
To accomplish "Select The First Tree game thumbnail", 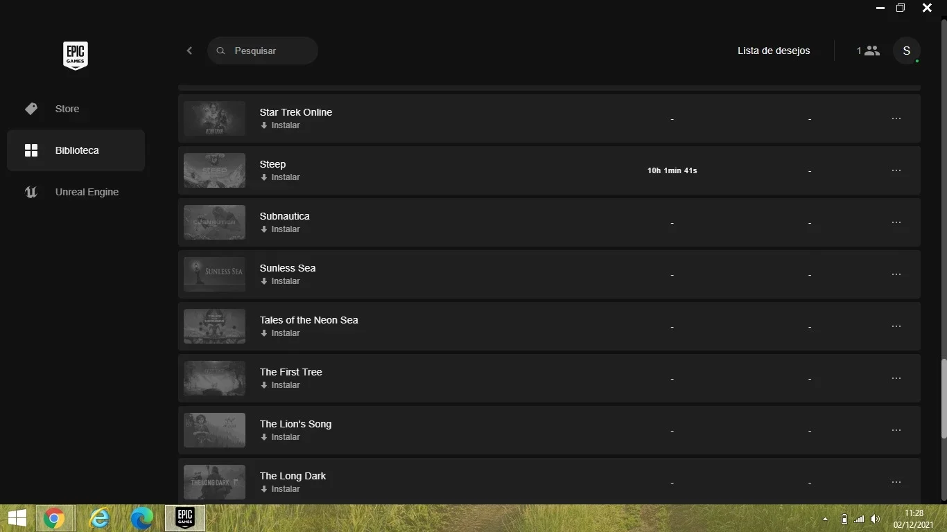I will pos(214,378).
